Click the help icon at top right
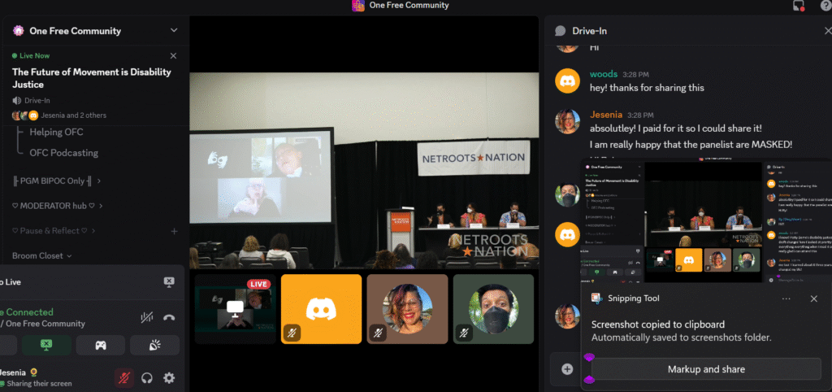The image size is (832, 392). click(x=824, y=6)
